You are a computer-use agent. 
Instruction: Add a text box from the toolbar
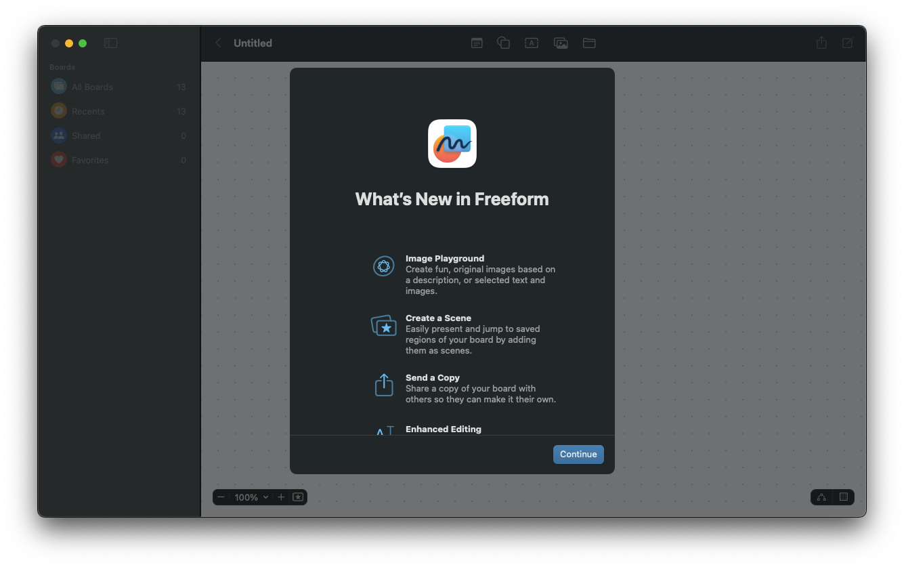pyautogui.click(x=532, y=43)
